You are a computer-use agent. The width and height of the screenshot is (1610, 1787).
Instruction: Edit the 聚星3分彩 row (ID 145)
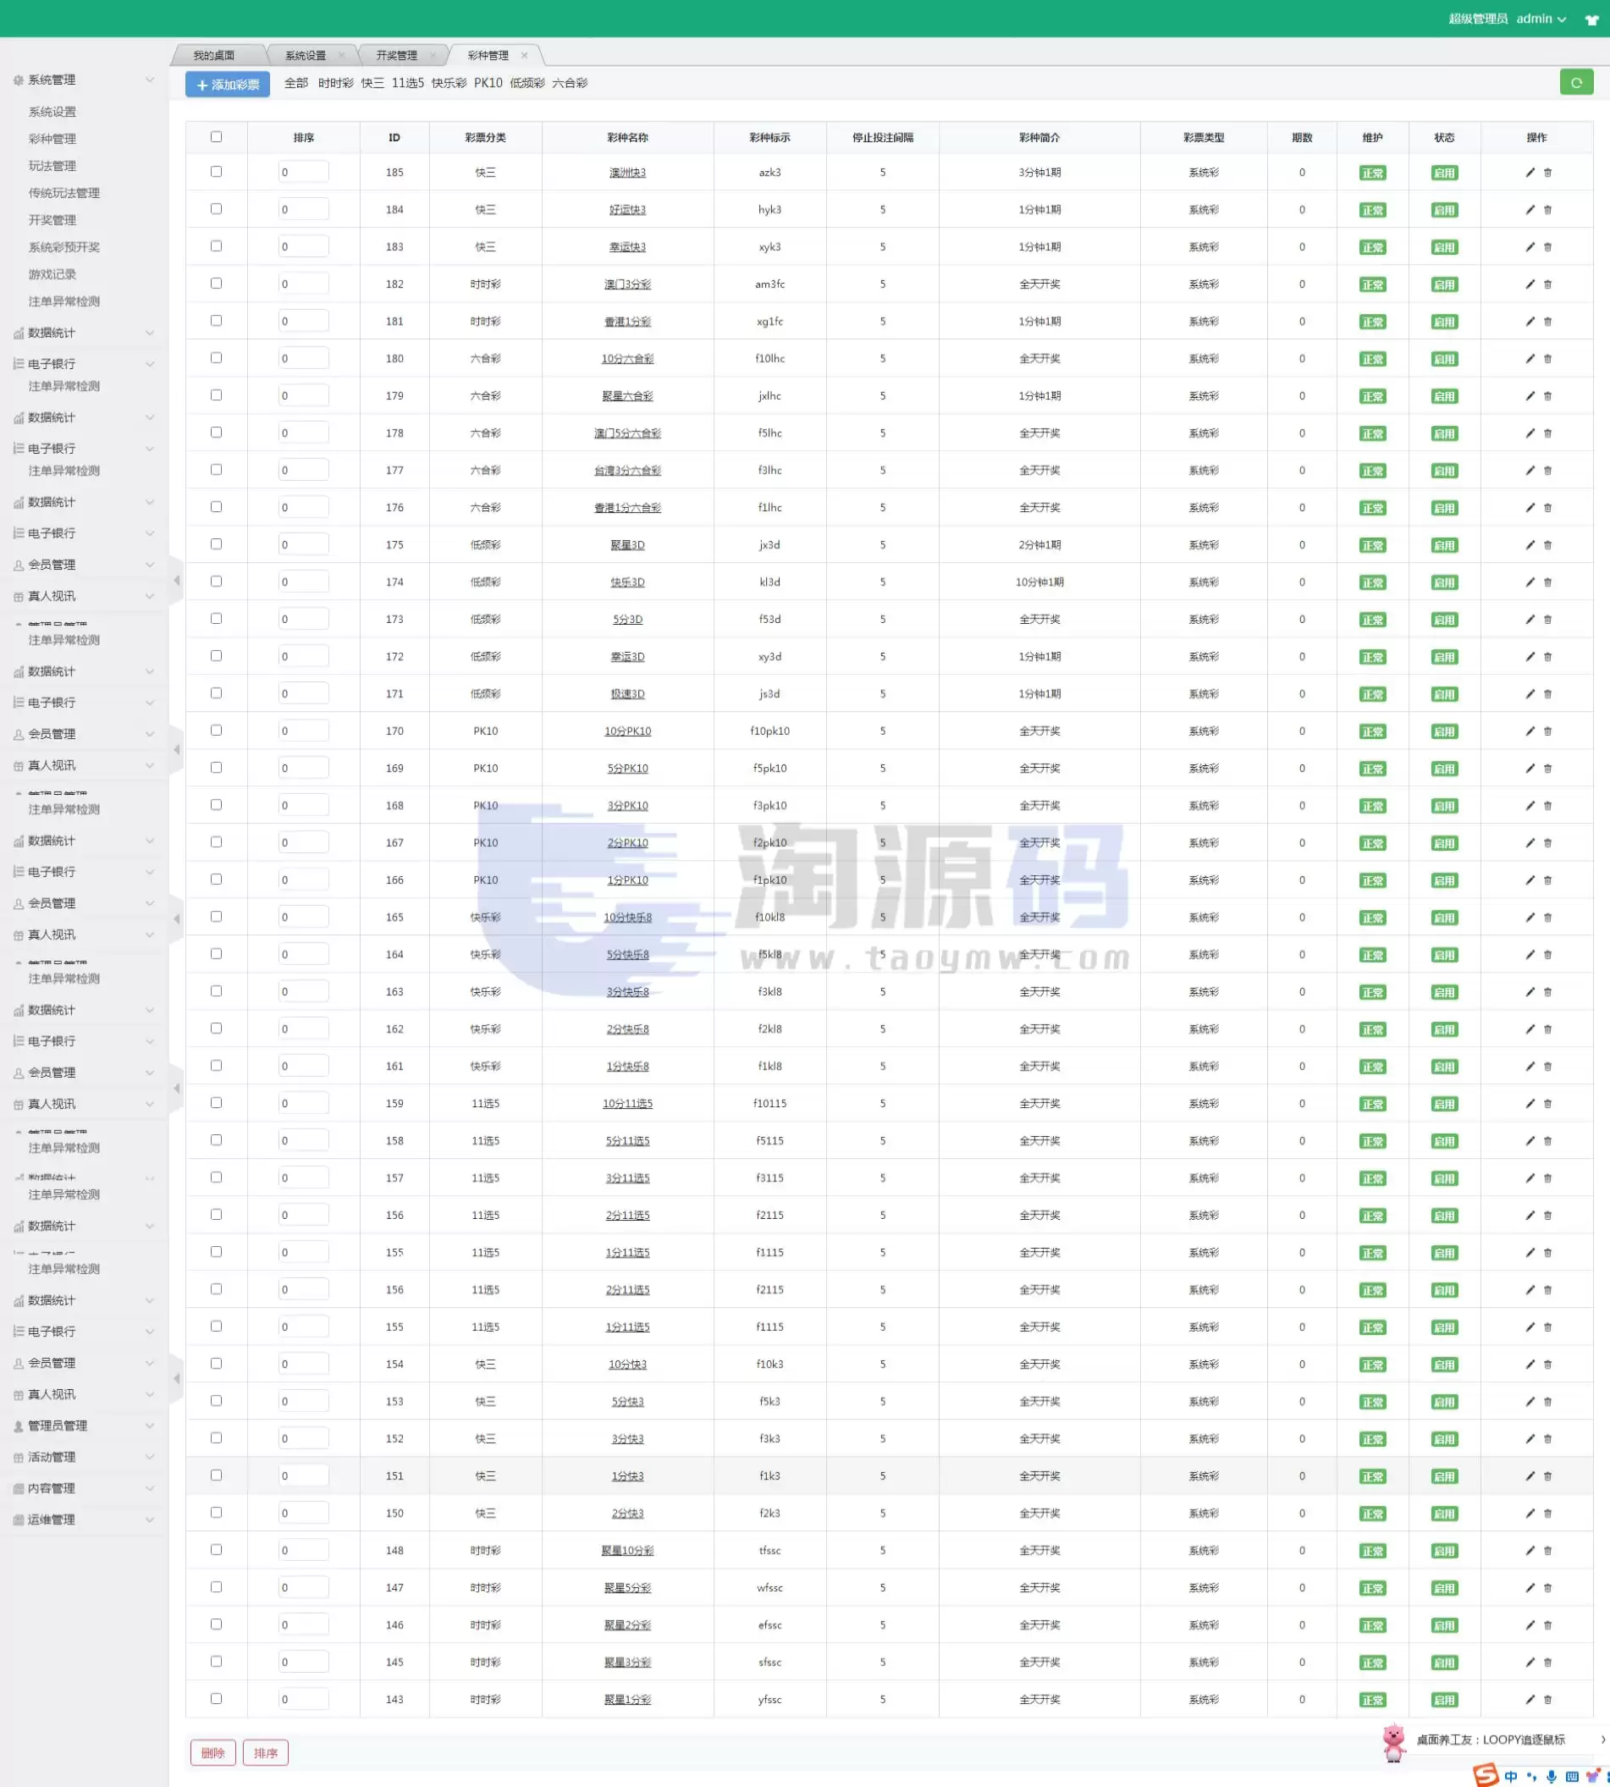[x=1530, y=1663]
